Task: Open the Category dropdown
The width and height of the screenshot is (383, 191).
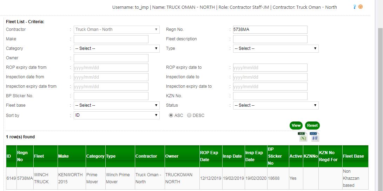Action: (117, 48)
